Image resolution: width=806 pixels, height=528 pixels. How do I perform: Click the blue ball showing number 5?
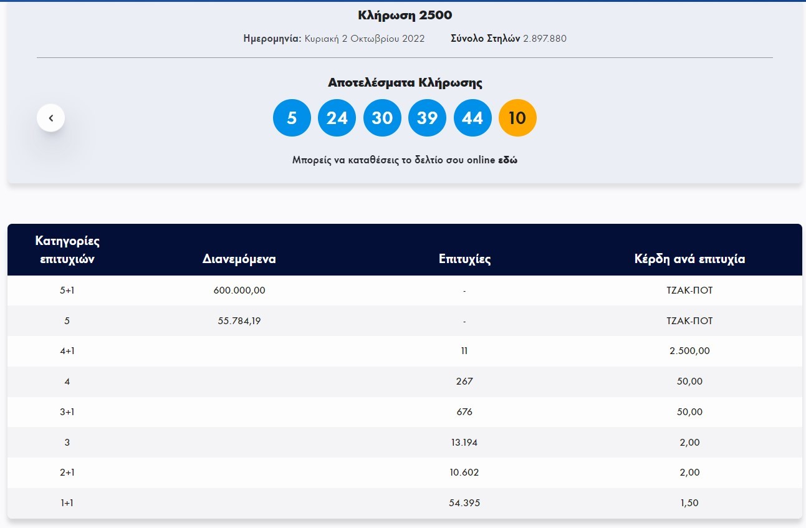(292, 118)
